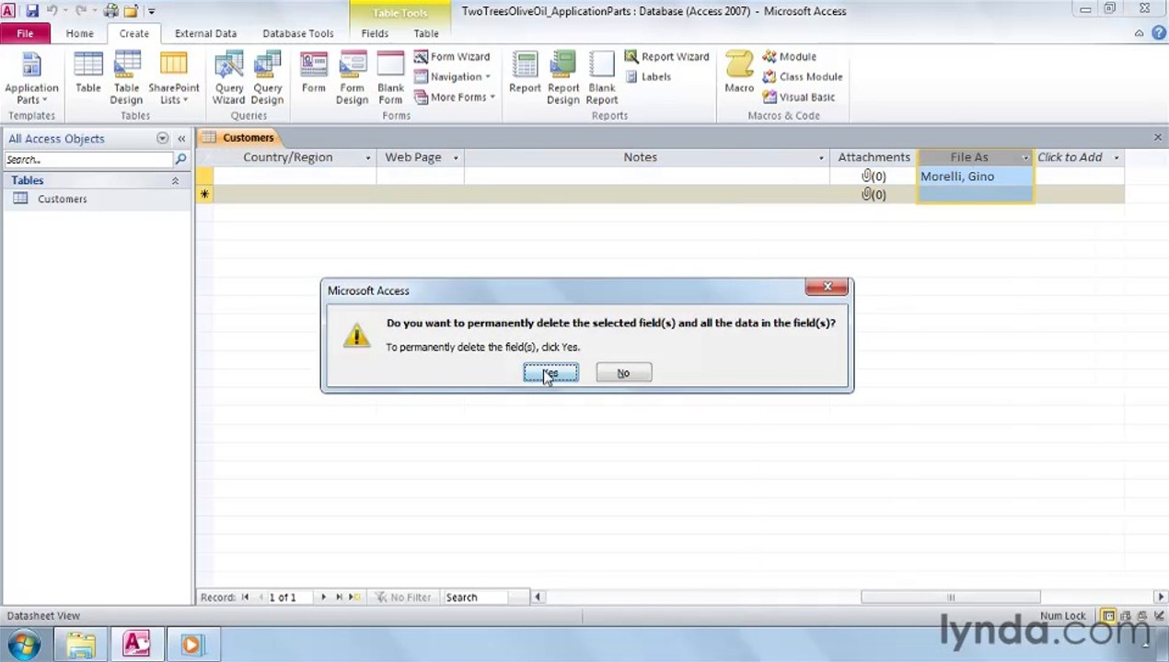Create a new Table
Viewport: 1169px width, 662px height.
pos(88,74)
